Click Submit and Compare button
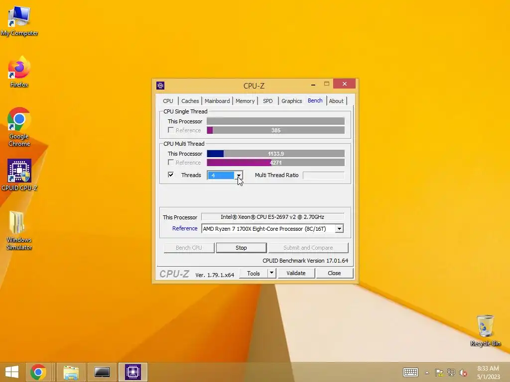The height and width of the screenshot is (382, 510). (x=308, y=248)
